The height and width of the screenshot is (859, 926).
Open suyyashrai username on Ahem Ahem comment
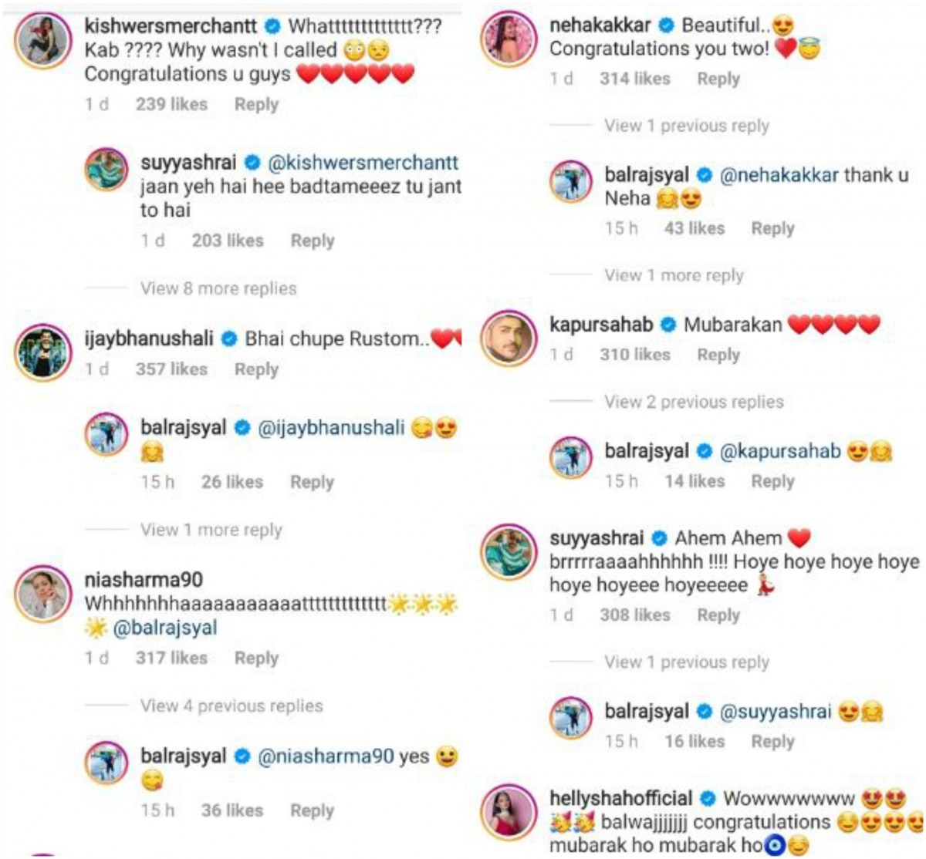point(596,538)
